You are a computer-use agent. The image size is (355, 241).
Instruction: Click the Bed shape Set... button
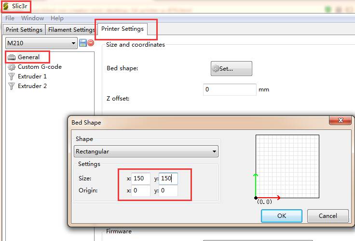point(232,68)
